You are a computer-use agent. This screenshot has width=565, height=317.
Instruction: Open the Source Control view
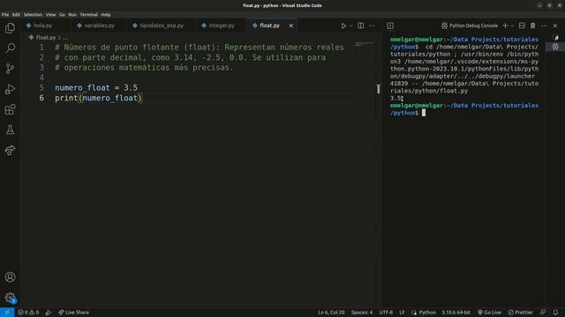[10, 69]
